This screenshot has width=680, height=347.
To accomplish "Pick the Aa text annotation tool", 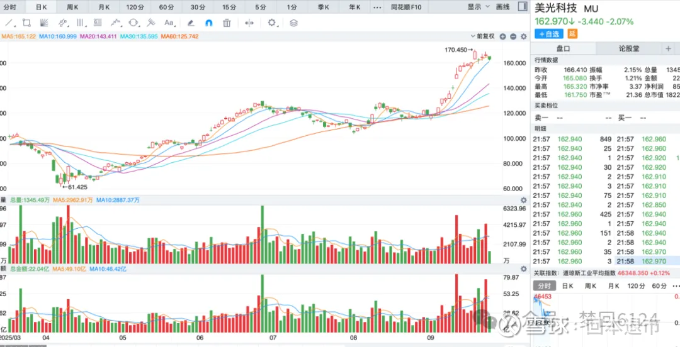I will coord(169,23).
